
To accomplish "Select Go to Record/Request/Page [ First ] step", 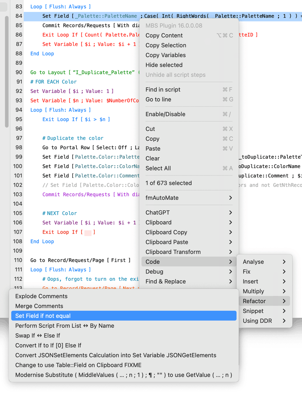I will (81, 260).
